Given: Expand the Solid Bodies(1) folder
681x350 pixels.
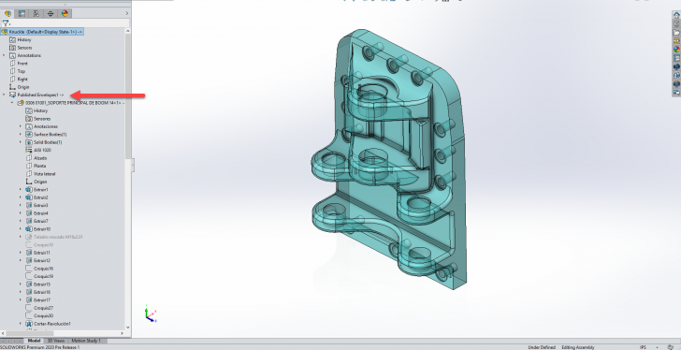Looking at the screenshot, I should pyautogui.click(x=21, y=142).
